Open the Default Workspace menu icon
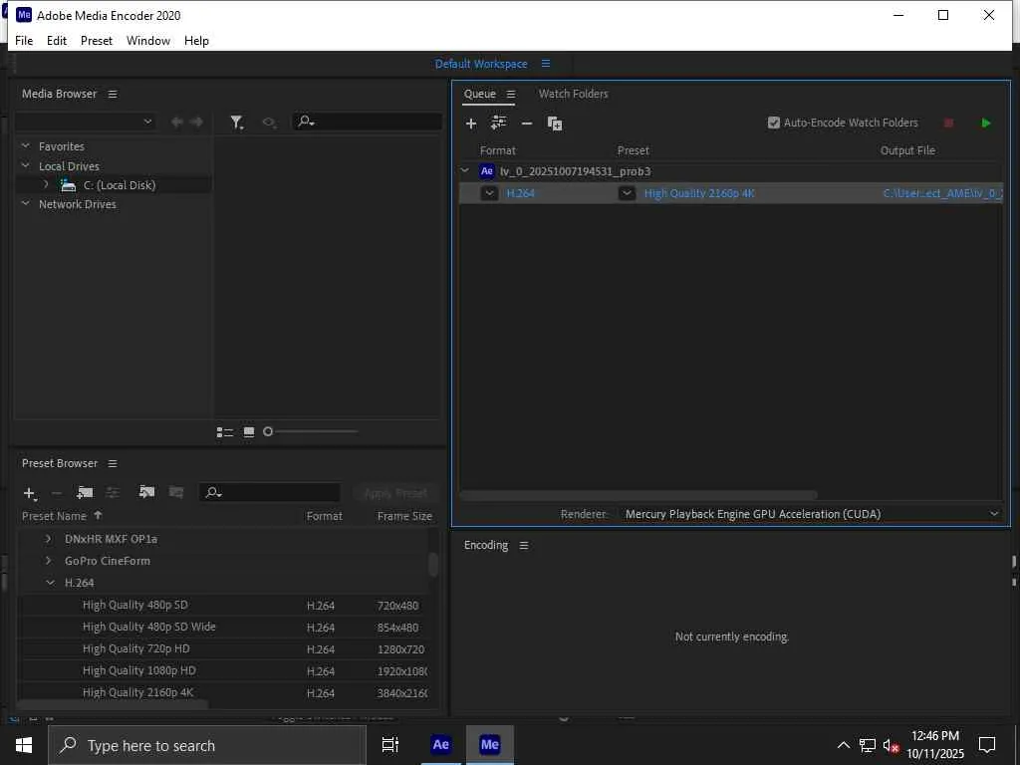The height and width of the screenshot is (765, 1020). (x=546, y=64)
